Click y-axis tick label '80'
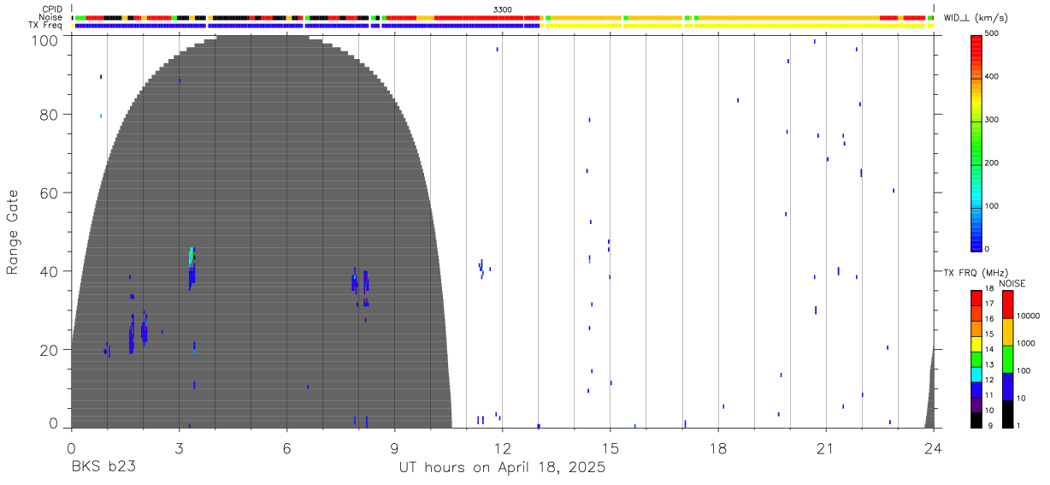 point(50,115)
